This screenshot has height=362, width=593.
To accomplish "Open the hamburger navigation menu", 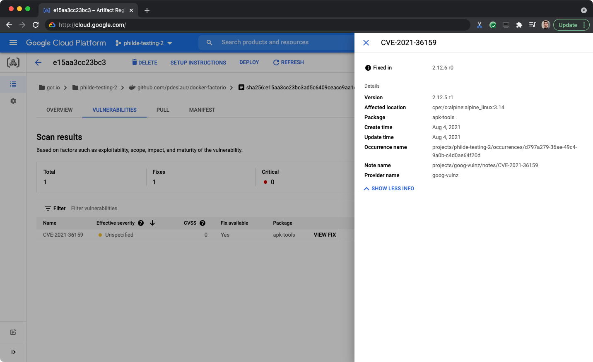I will (x=13, y=43).
